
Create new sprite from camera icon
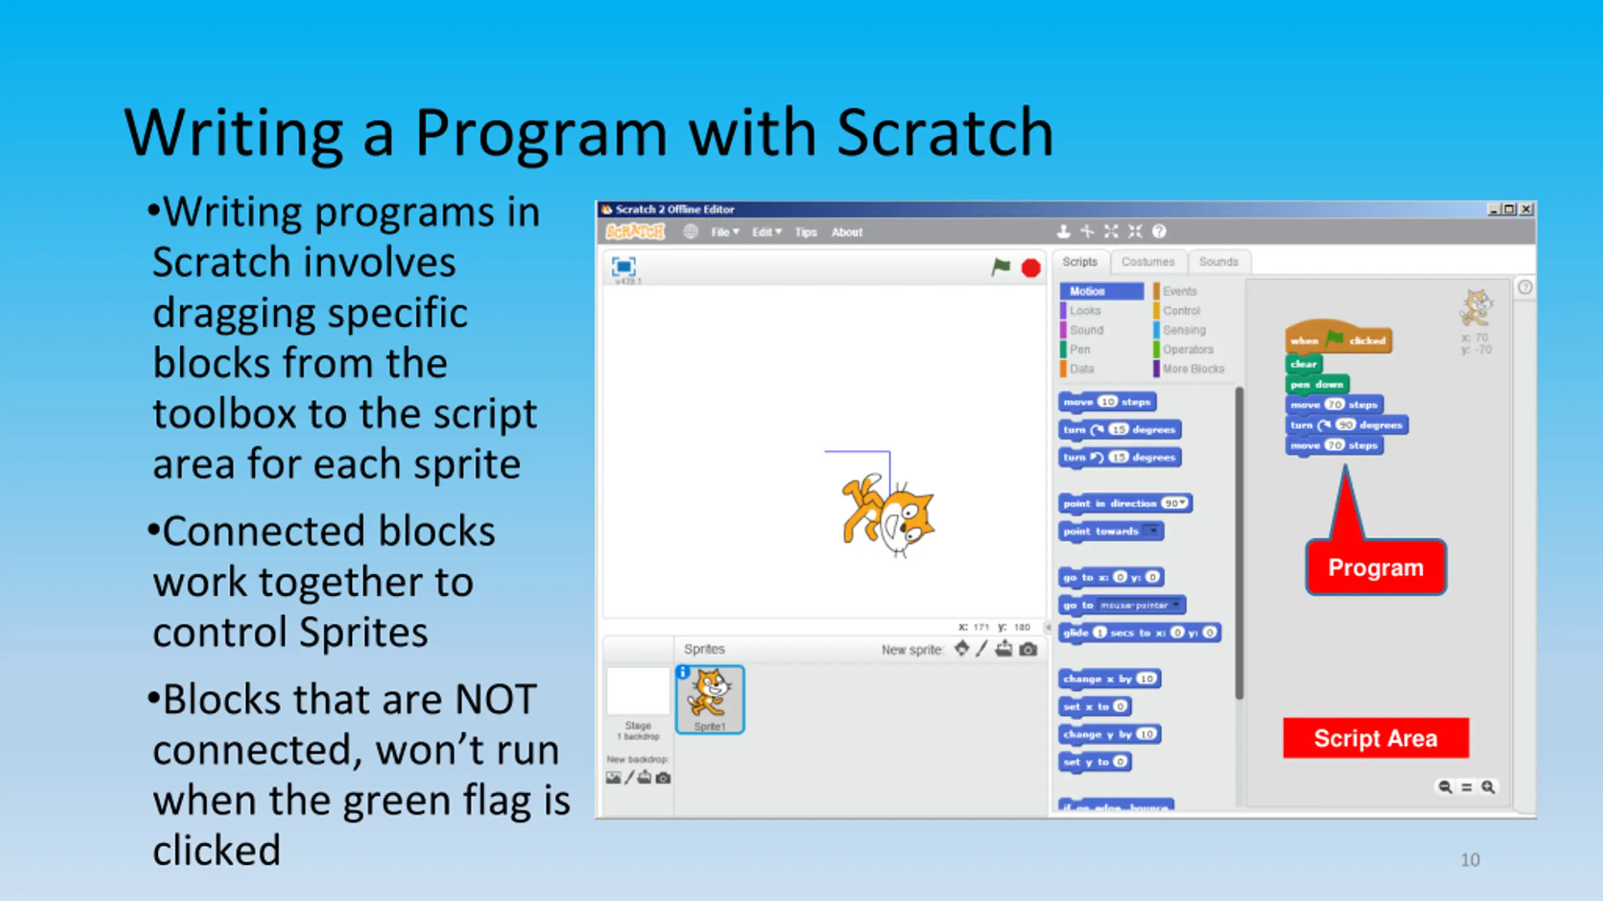(x=1028, y=649)
